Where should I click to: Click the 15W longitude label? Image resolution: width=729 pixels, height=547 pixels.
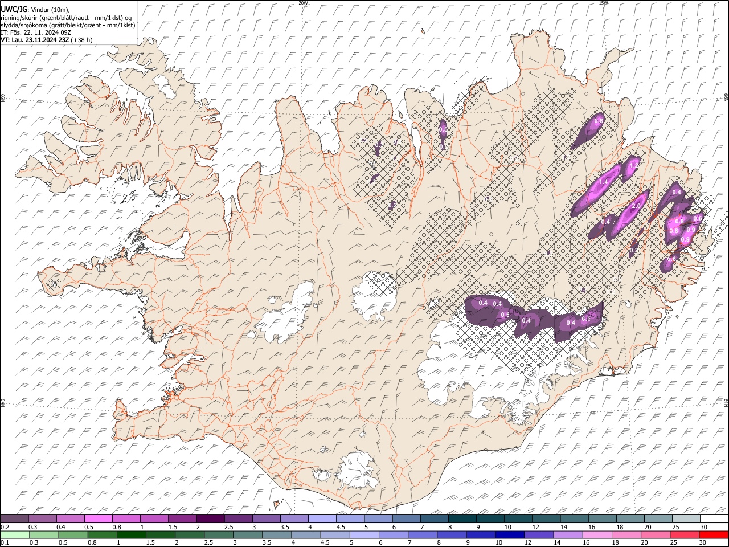[603, 3]
